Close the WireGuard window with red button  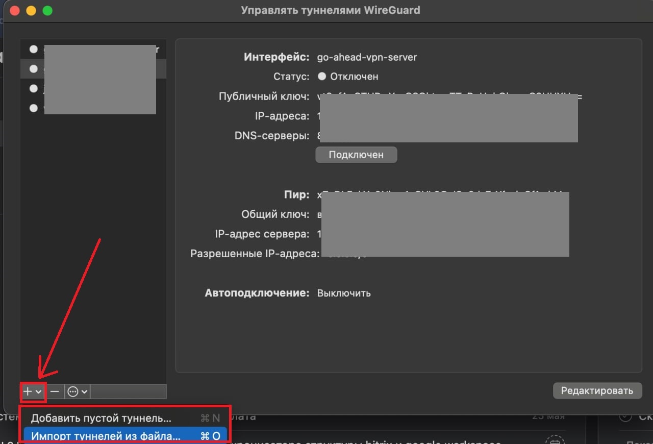15,11
